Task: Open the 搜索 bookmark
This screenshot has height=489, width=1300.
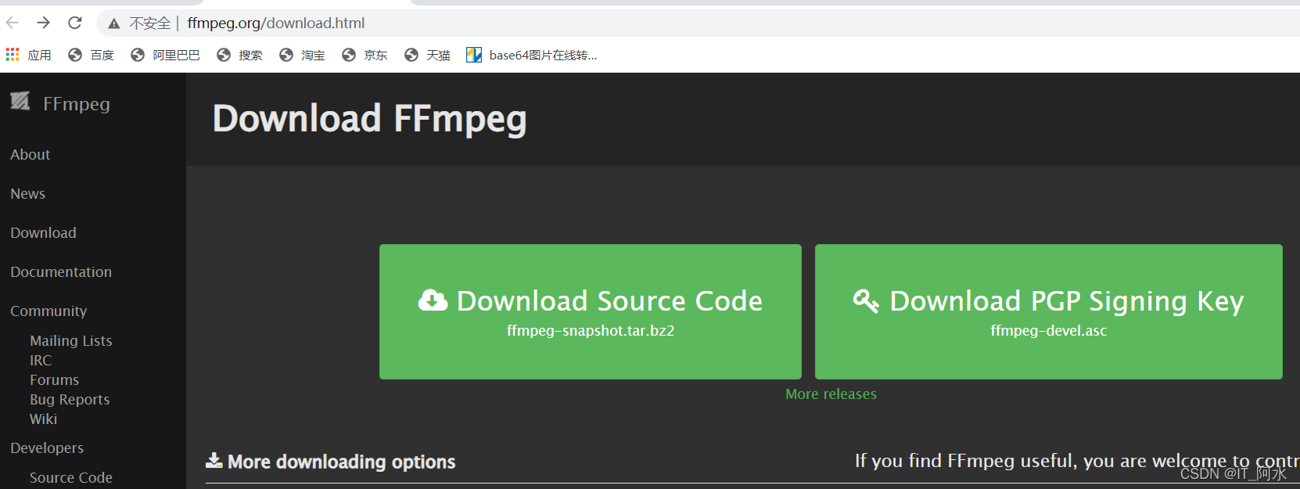Action: point(250,55)
